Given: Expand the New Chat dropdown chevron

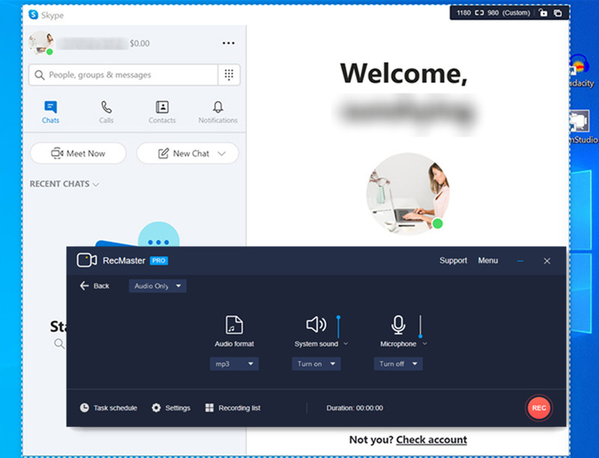Looking at the screenshot, I should 222,153.
